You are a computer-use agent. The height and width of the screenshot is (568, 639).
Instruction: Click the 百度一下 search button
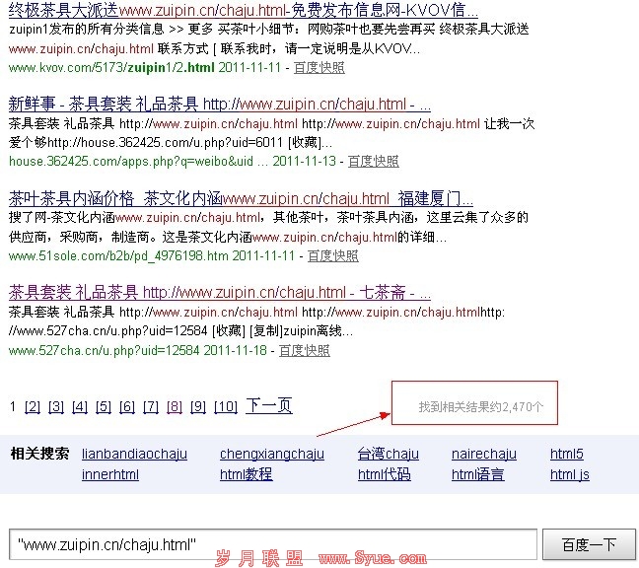[589, 544]
